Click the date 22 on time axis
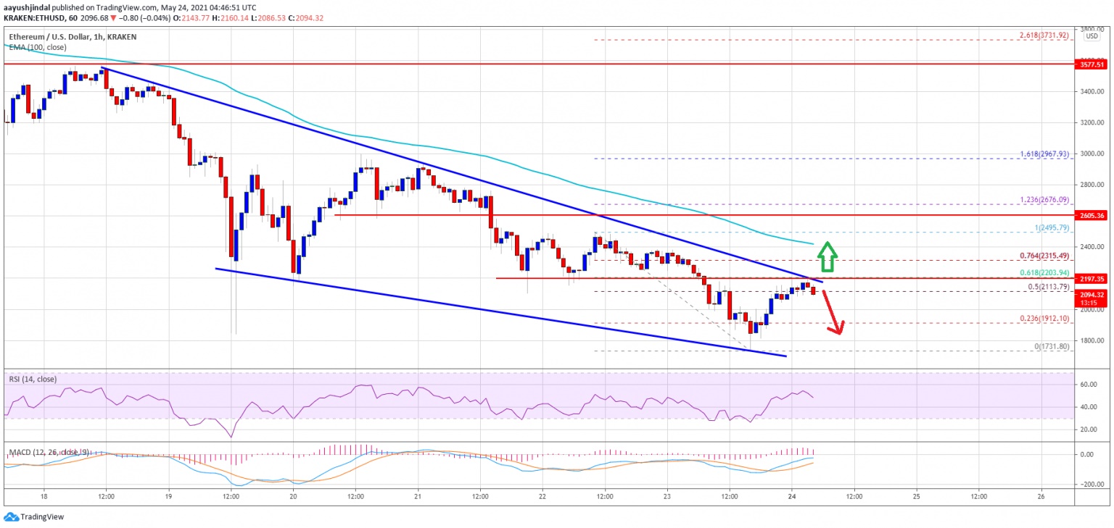1114x528 pixels. click(x=542, y=498)
